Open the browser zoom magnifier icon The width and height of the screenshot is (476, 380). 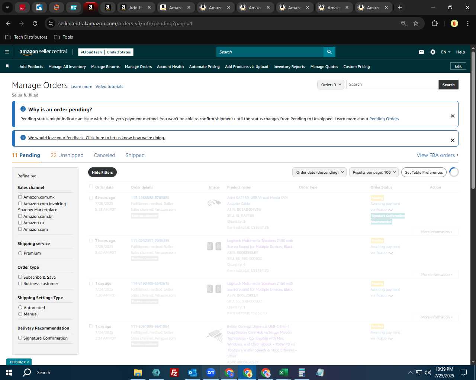(404, 23)
